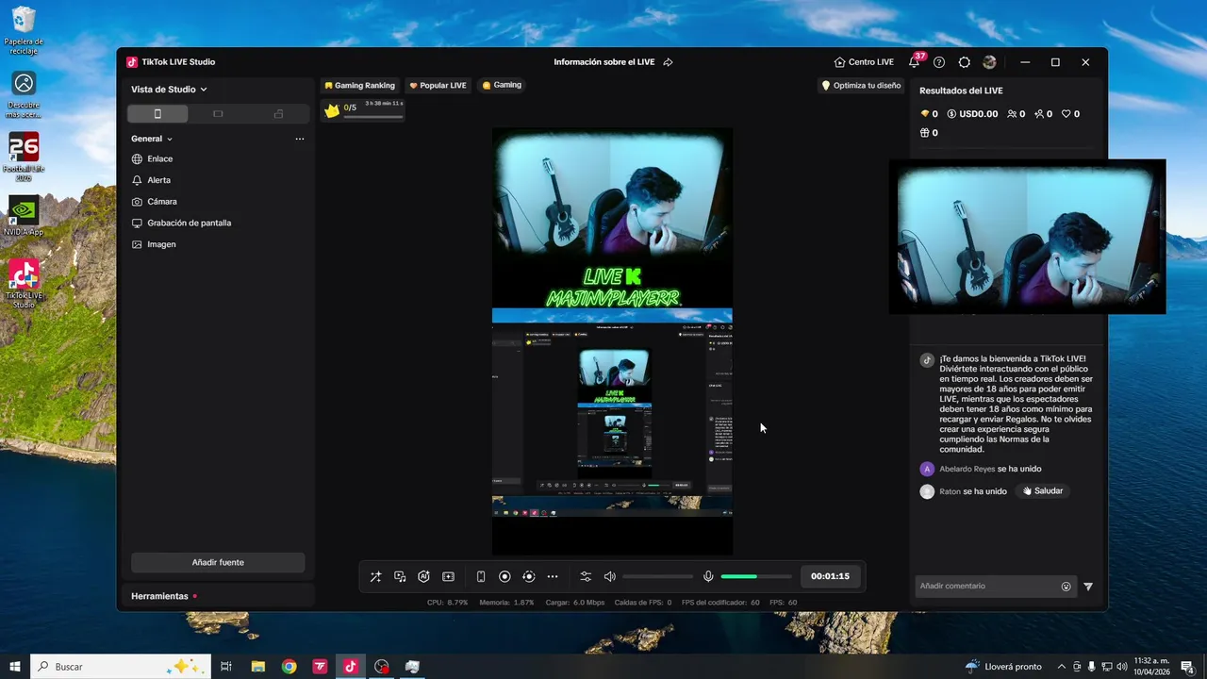Click the Buscar taskbar search box
The width and height of the screenshot is (1207, 679).
click(x=121, y=667)
